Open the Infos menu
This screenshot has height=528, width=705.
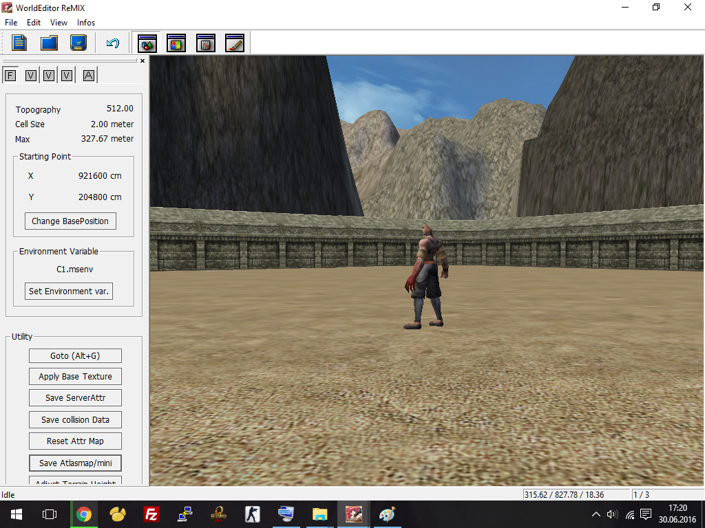(86, 23)
